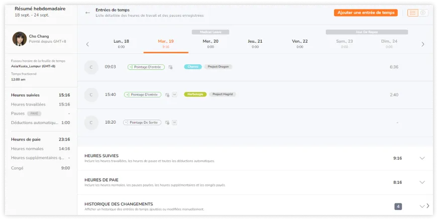
Task: Expand the Heures de paie section
Action: tap(422, 182)
